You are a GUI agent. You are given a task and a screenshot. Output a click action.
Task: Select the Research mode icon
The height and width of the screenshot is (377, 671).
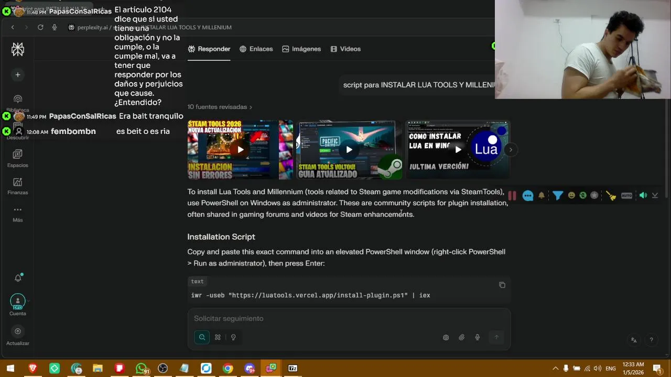pyautogui.click(x=218, y=337)
